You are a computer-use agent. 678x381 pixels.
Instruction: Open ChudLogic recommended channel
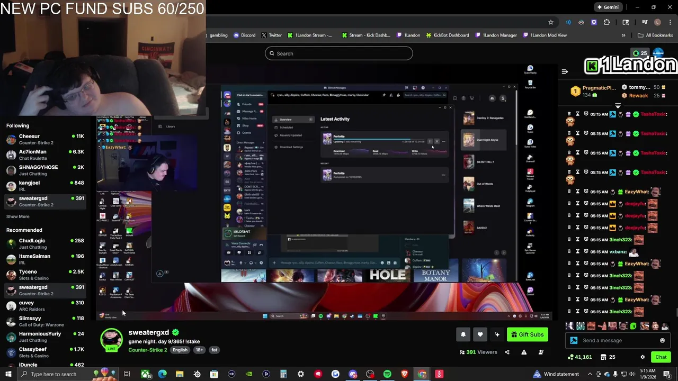44,243
